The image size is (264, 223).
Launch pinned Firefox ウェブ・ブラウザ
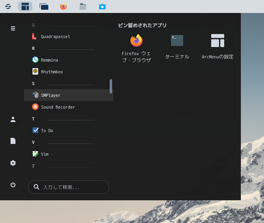136,48
